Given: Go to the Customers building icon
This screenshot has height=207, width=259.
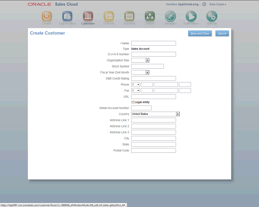Looking at the screenshot, I should pyautogui.click(x=88, y=16).
